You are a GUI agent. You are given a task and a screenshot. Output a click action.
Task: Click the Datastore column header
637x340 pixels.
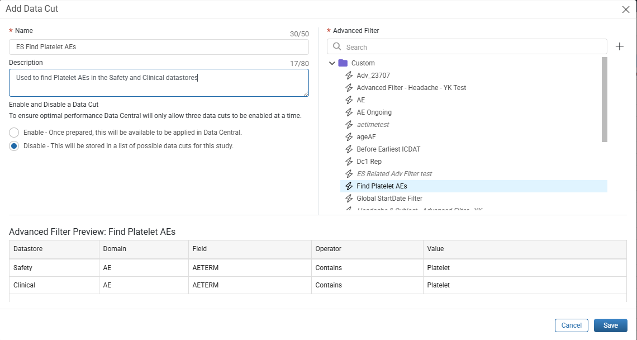pyautogui.click(x=54, y=249)
